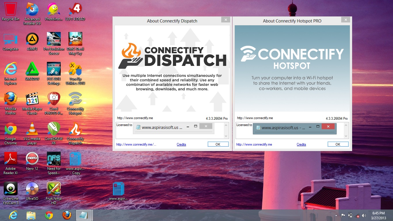
Task: Select Internet Explorer desktop shortcut
Action: (x=11, y=74)
